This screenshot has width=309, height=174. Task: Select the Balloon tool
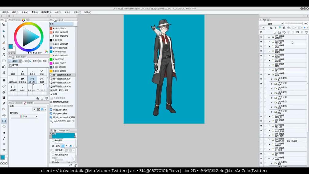tap(4, 127)
